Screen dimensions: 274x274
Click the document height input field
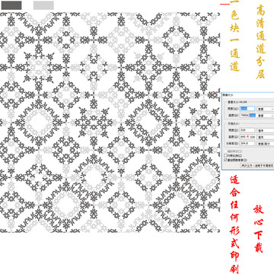click(247, 137)
